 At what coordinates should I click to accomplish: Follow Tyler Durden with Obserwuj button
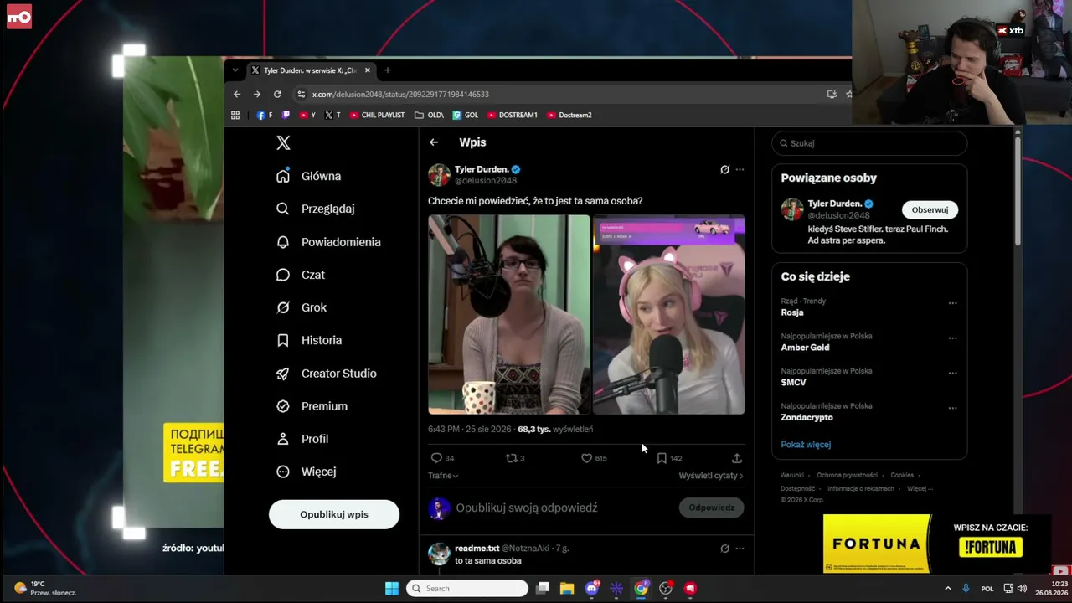(x=930, y=210)
